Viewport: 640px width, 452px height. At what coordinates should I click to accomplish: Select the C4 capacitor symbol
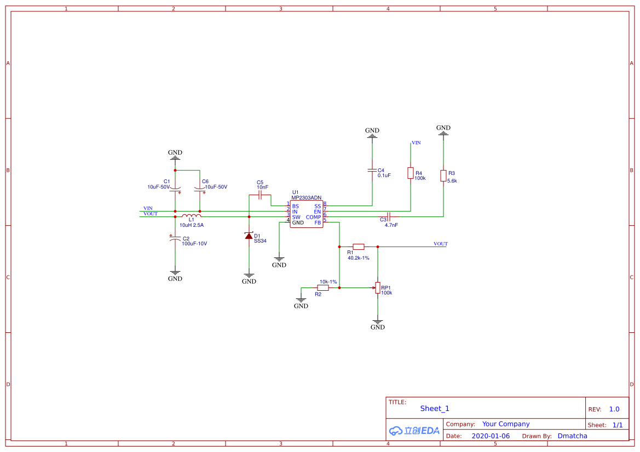(372, 171)
